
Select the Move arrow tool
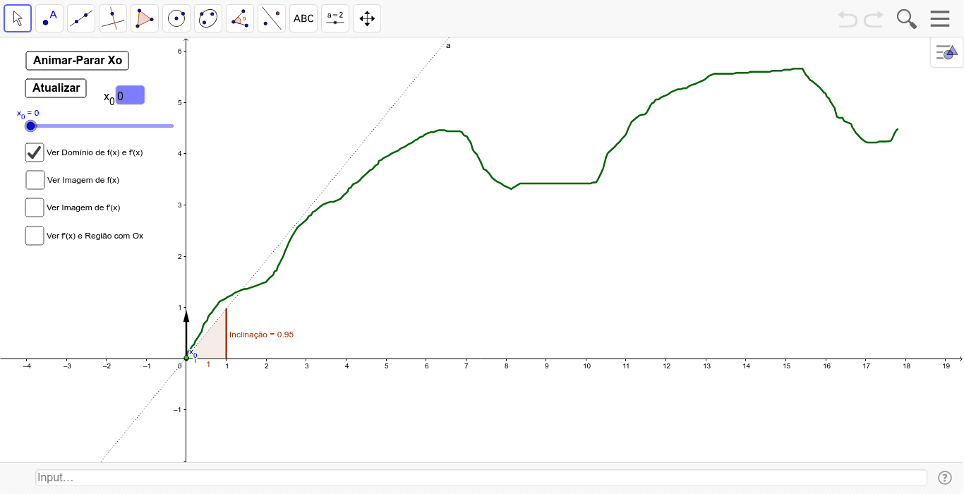[18, 18]
